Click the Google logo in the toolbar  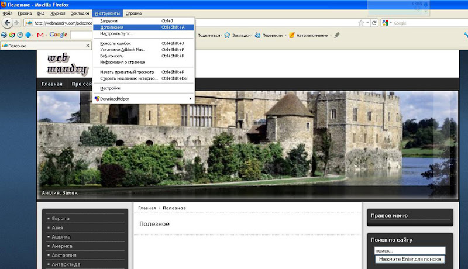click(58, 35)
